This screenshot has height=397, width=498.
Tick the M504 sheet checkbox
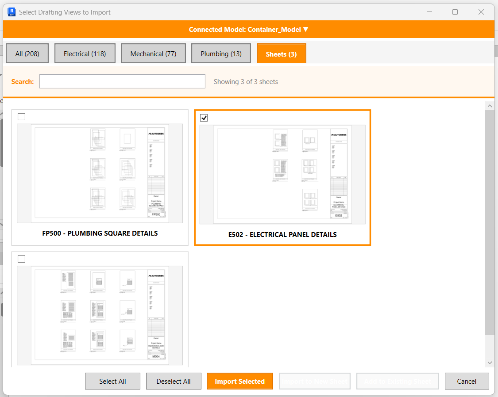pos(22,259)
